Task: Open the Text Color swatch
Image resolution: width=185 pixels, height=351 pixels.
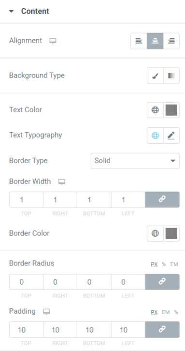Action: 171,110
